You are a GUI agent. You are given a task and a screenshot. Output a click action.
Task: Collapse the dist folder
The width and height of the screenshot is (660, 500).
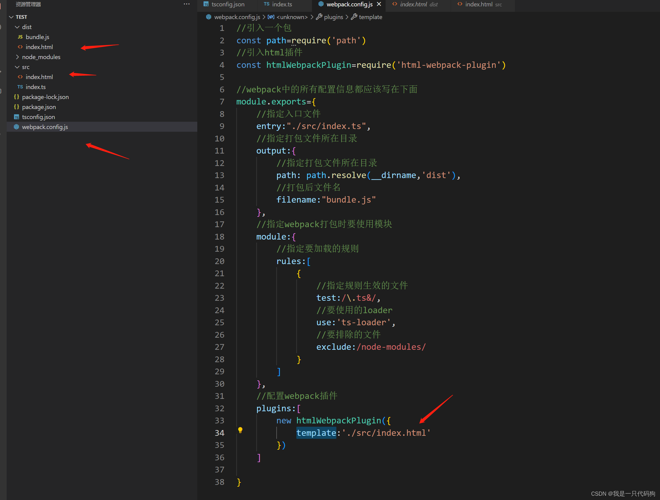tap(17, 27)
